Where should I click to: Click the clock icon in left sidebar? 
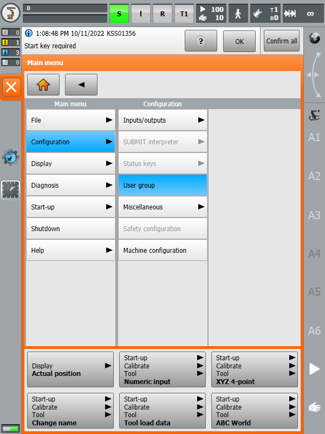[x=11, y=189]
